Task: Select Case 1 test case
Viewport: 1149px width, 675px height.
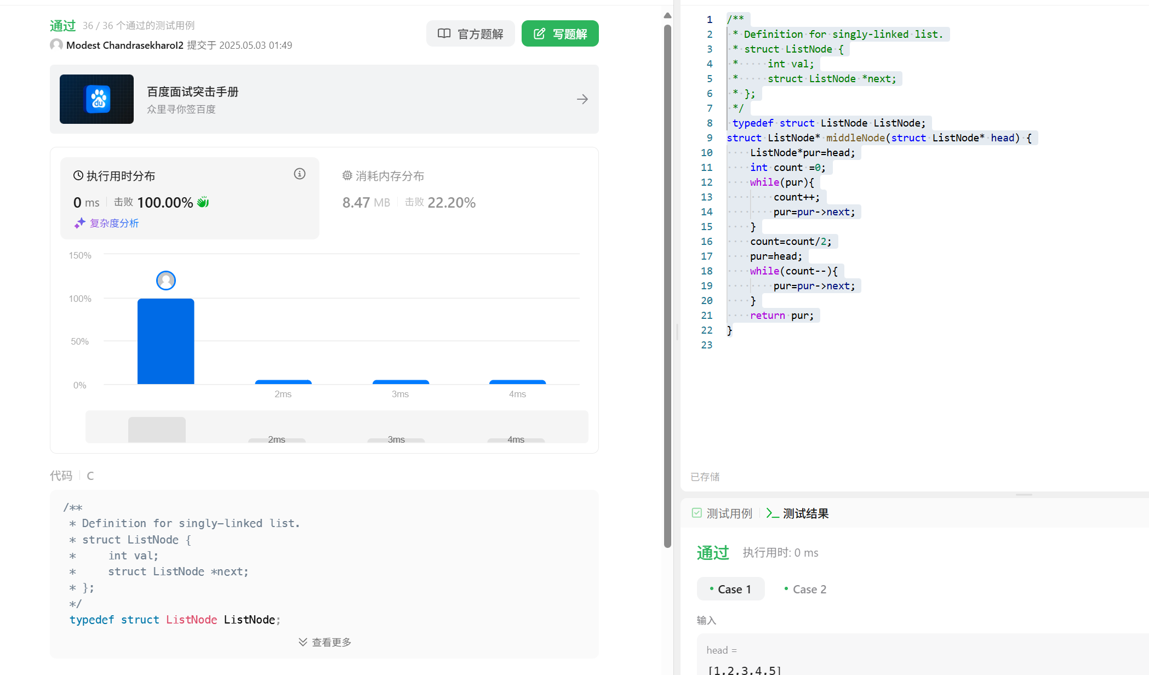Action: coord(730,590)
